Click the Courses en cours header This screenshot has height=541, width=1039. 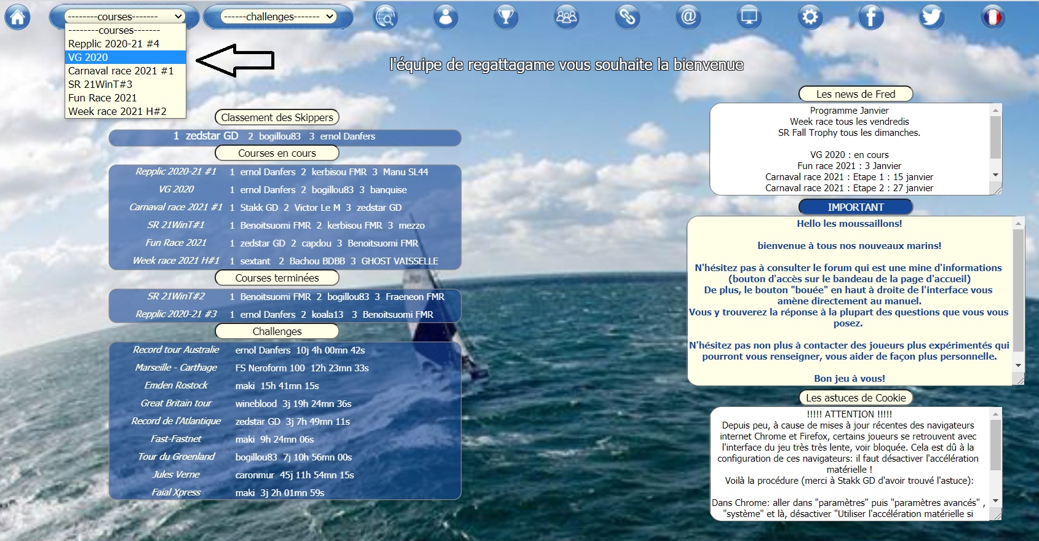tap(277, 153)
